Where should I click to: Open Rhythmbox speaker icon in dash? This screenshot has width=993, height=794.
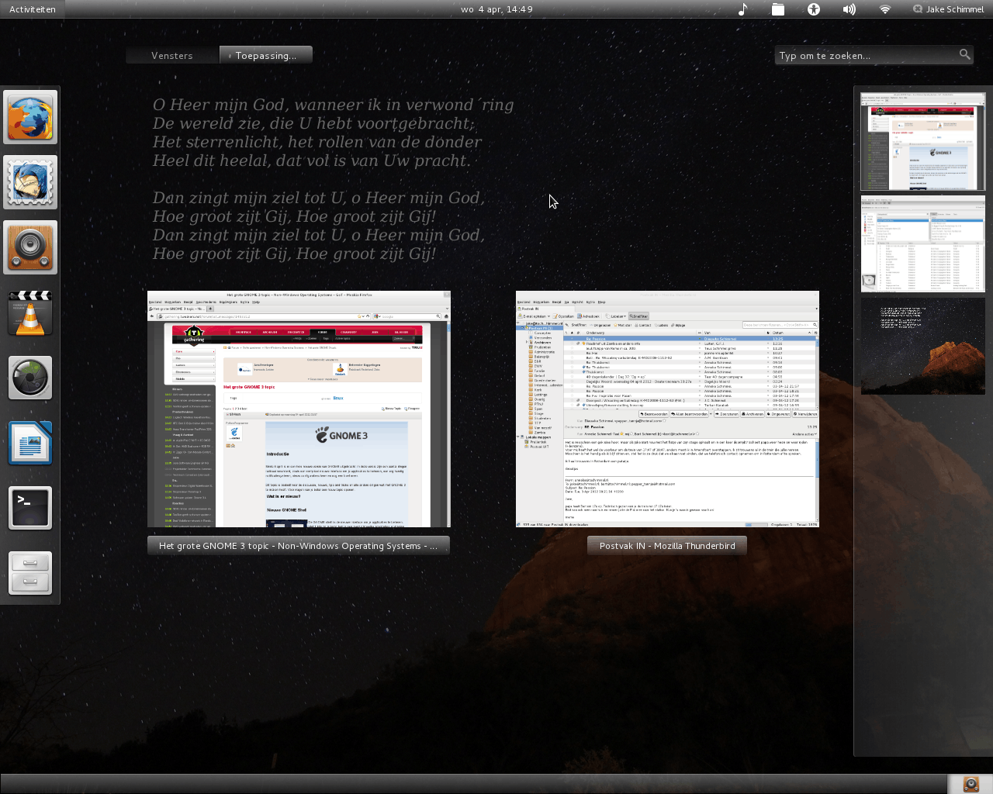[x=30, y=247]
